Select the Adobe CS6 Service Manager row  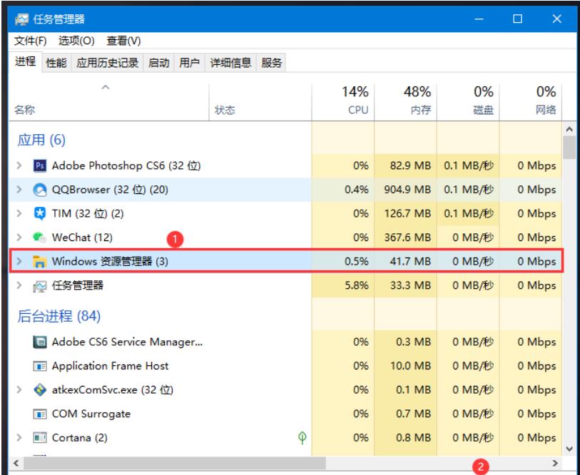coord(285,342)
